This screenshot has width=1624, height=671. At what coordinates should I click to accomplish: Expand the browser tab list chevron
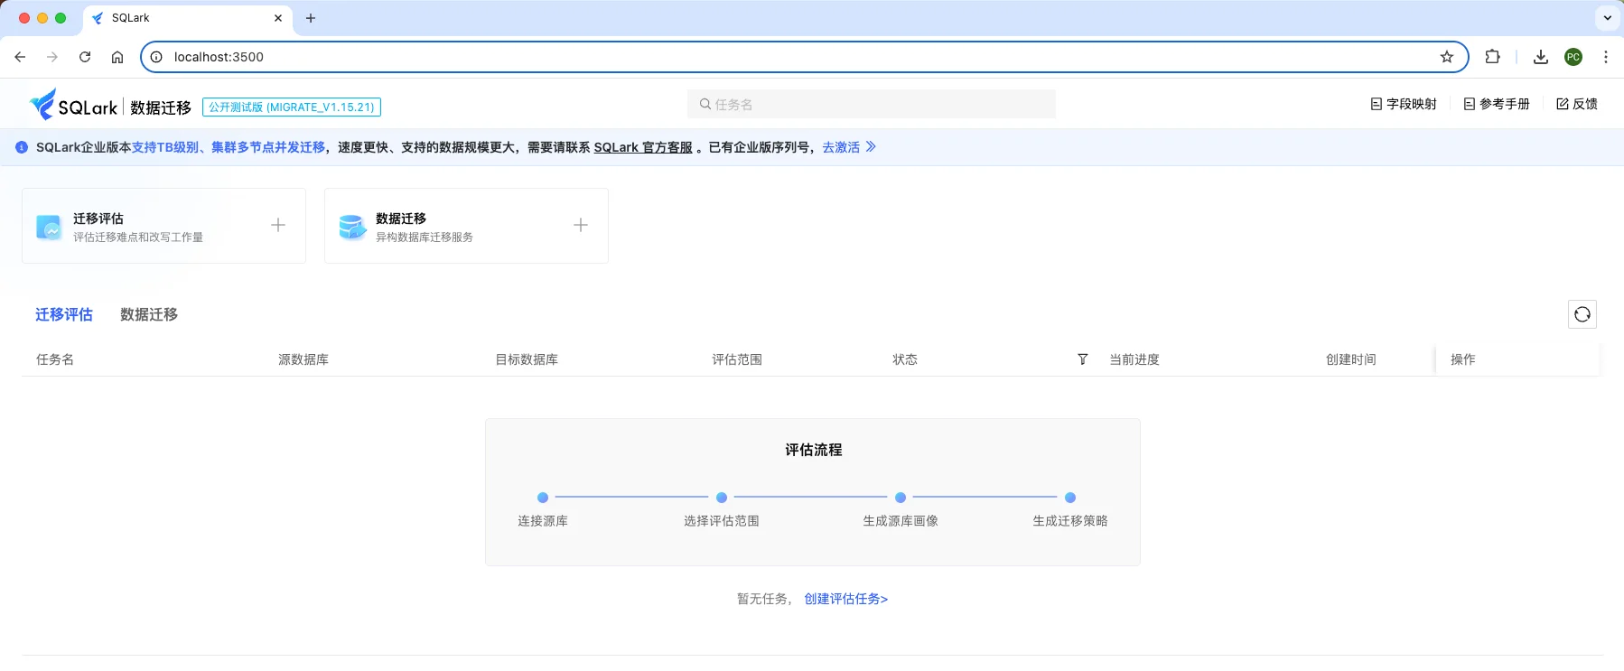1607,18
